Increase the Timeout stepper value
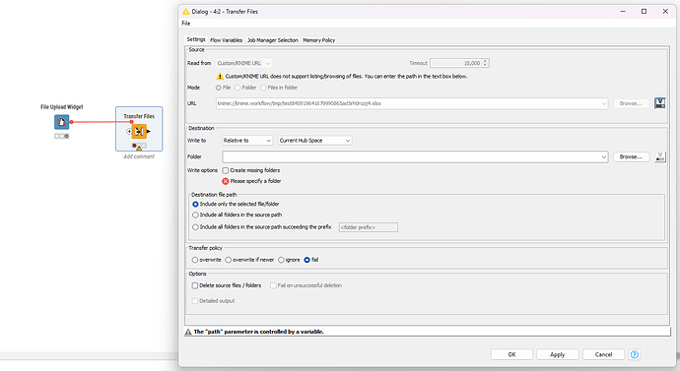Screen dimensions: 680x371 [x=485, y=61]
